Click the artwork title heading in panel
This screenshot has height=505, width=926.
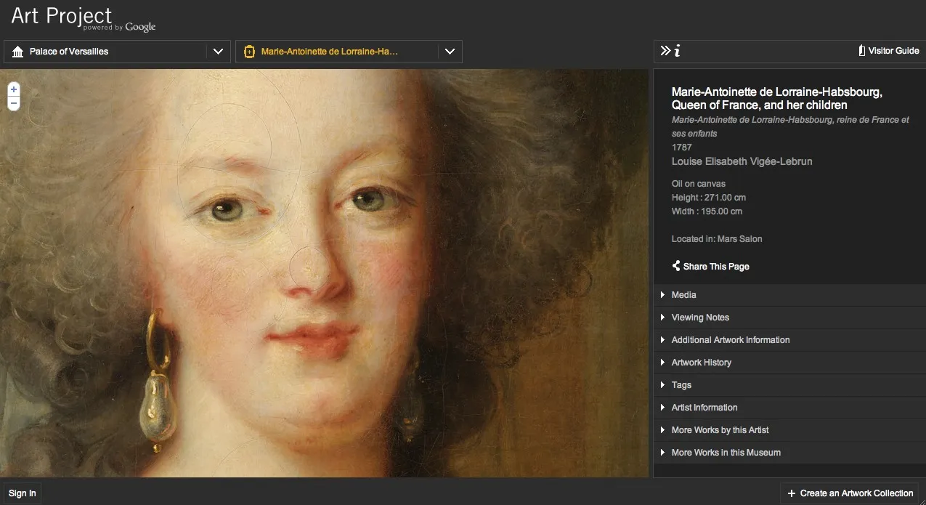[x=777, y=99]
